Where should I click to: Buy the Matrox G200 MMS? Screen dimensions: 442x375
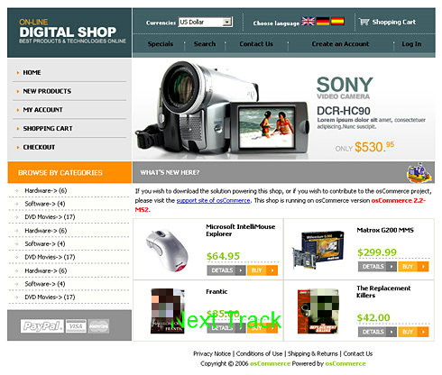413,267
